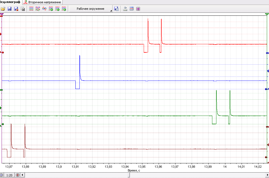Select purple cursor marker 1 at chart top
Viewport: 269px width, 178px height.
2,14
